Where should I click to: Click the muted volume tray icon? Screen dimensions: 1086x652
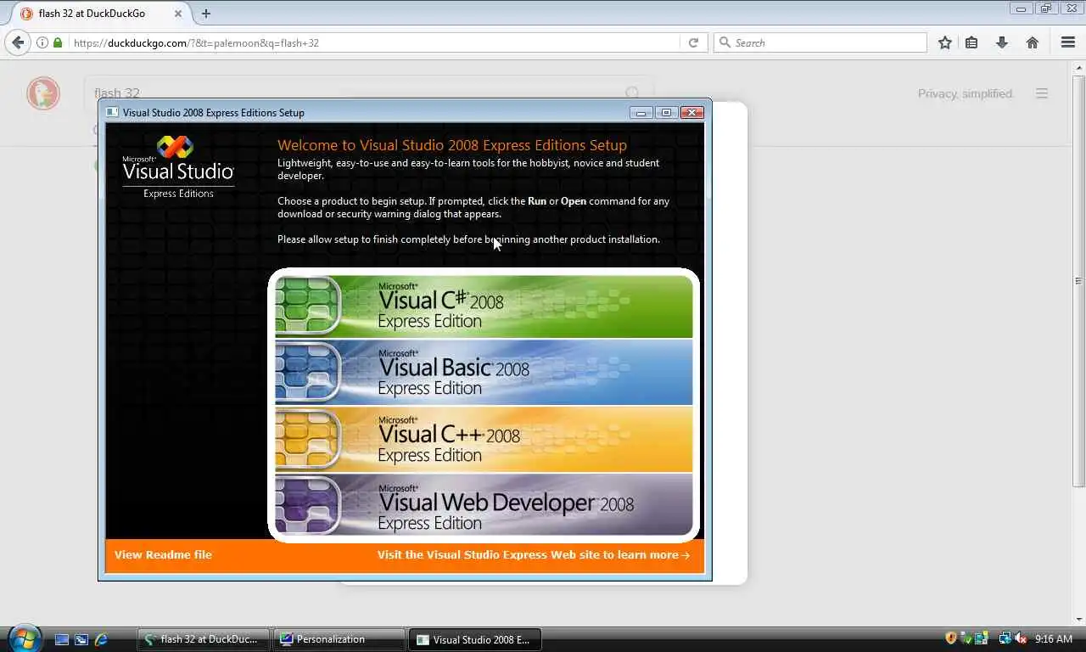coord(1021,638)
